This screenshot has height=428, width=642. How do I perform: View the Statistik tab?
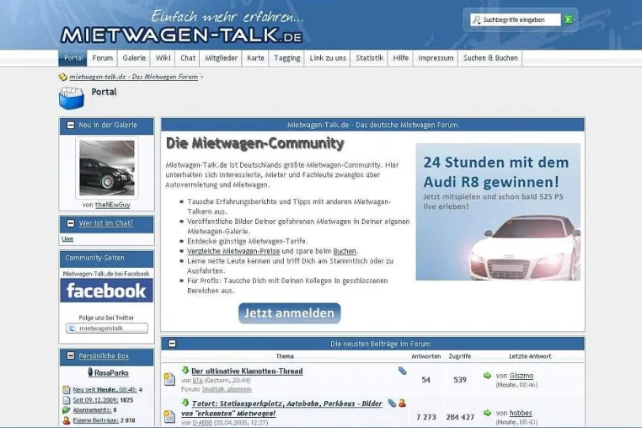(369, 58)
